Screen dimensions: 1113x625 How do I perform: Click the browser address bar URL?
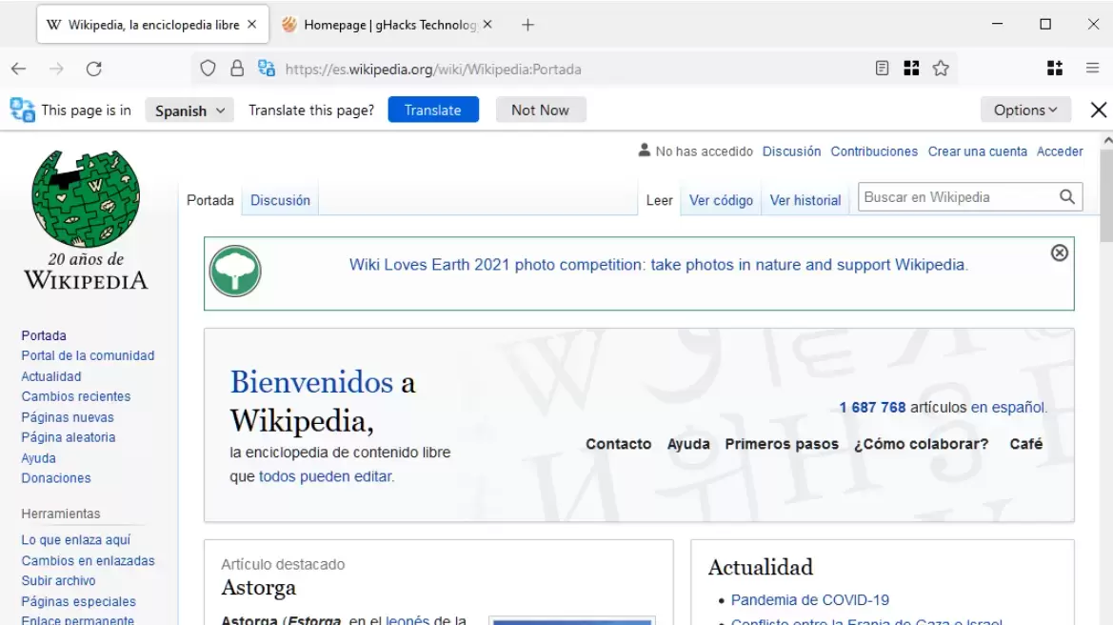coord(433,69)
